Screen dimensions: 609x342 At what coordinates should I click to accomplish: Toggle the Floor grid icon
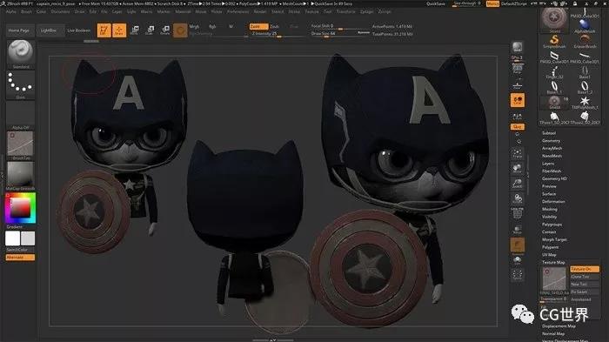click(x=517, y=84)
